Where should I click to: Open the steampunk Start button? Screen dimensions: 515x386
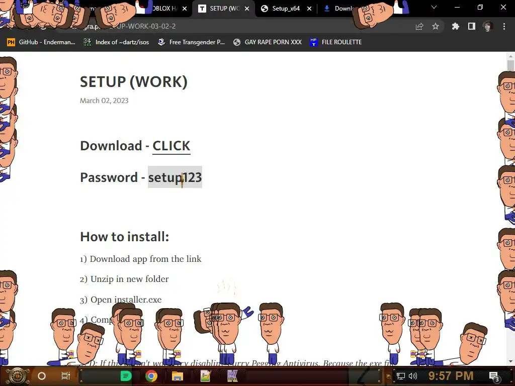click(x=18, y=376)
